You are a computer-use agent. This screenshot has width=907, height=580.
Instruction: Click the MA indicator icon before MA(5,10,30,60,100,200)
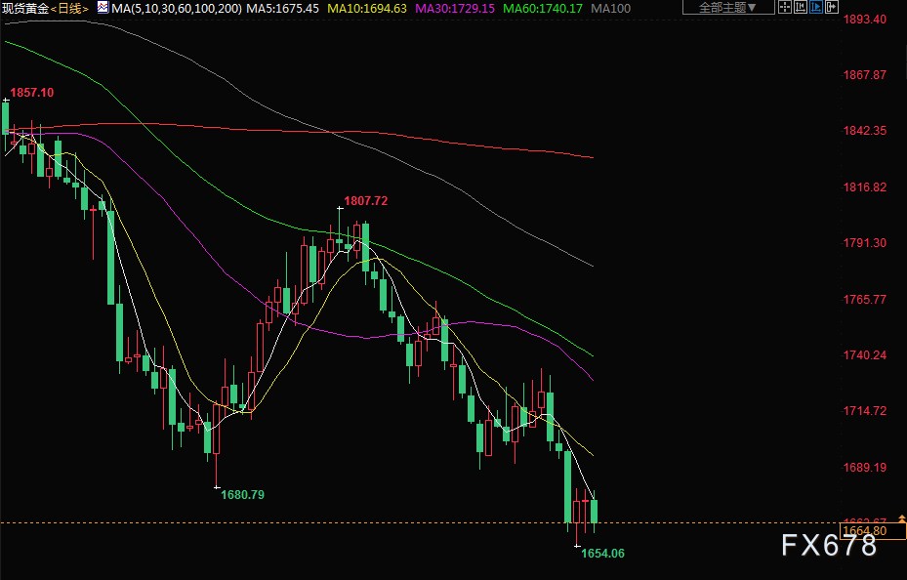pyautogui.click(x=103, y=8)
